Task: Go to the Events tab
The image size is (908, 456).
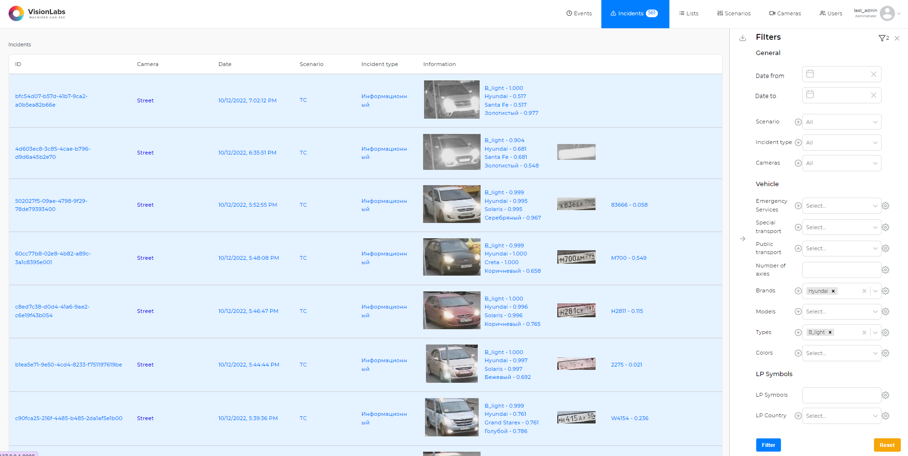Action: [579, 13]
